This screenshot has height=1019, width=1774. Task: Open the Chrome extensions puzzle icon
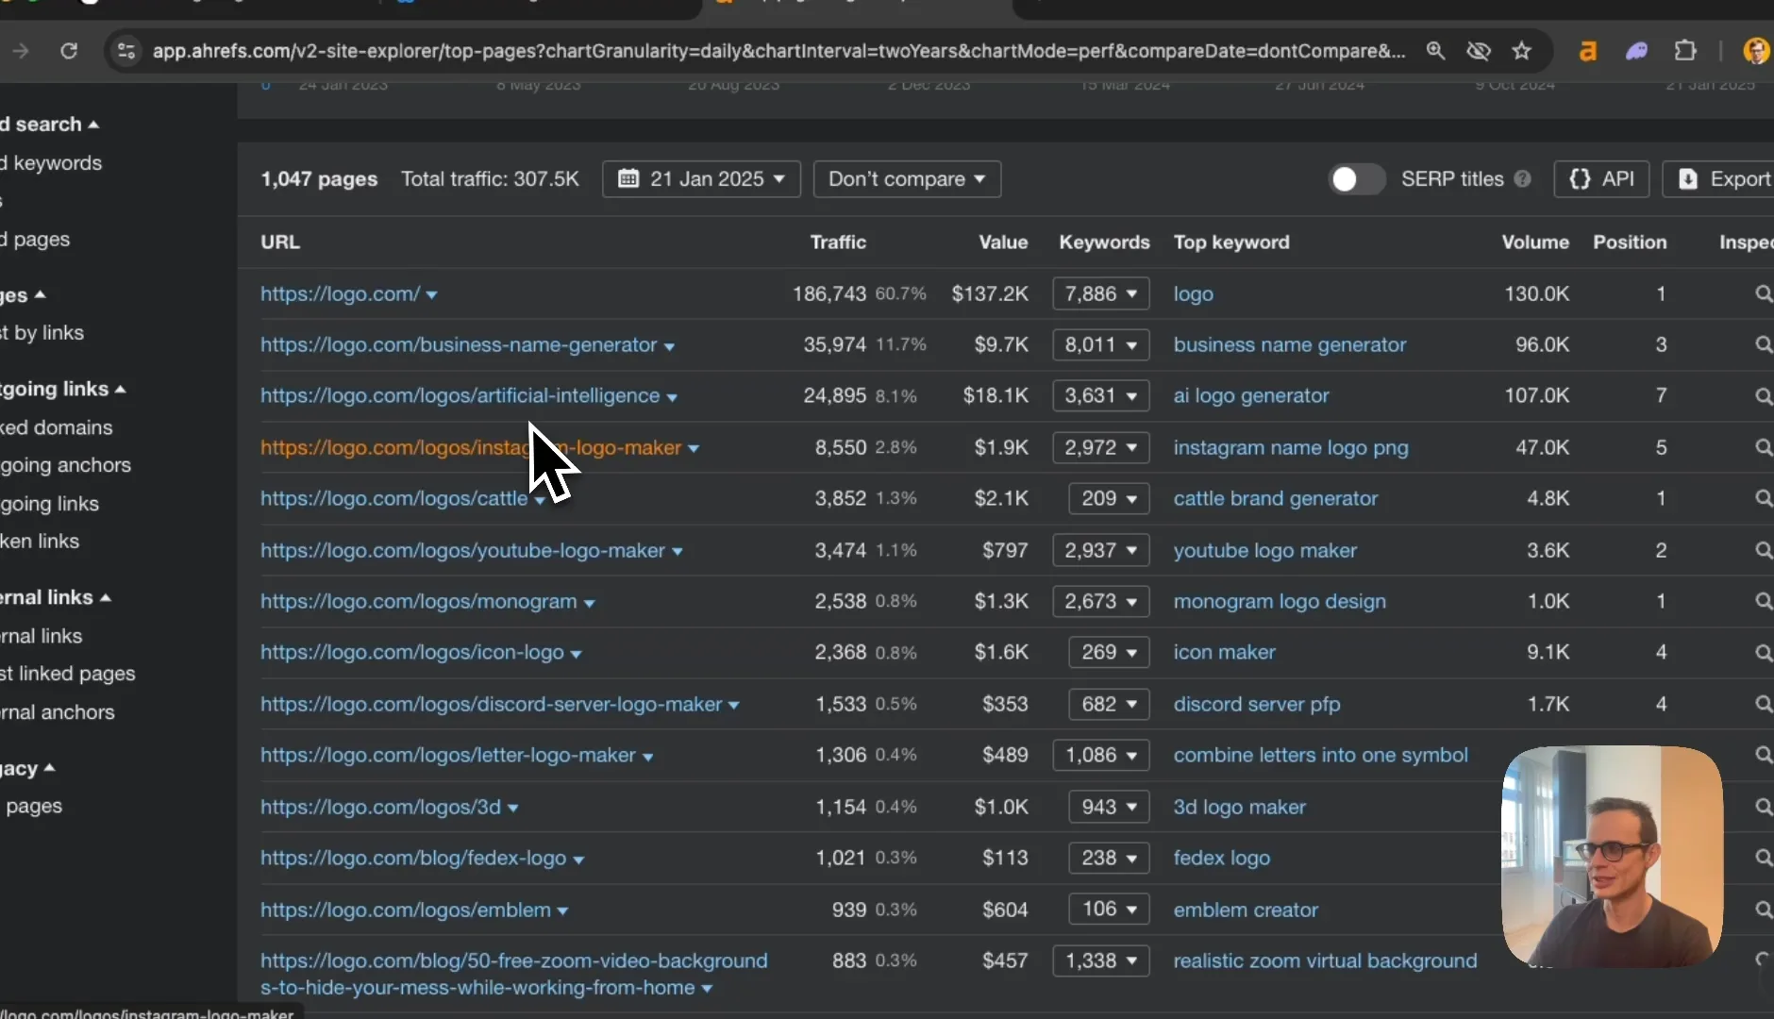coord(1685,51)
